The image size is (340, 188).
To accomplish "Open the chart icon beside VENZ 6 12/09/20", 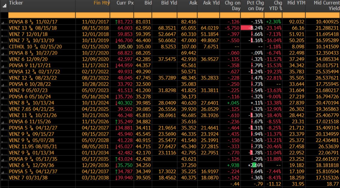I will pyautogui.click(x=4, y=60).
